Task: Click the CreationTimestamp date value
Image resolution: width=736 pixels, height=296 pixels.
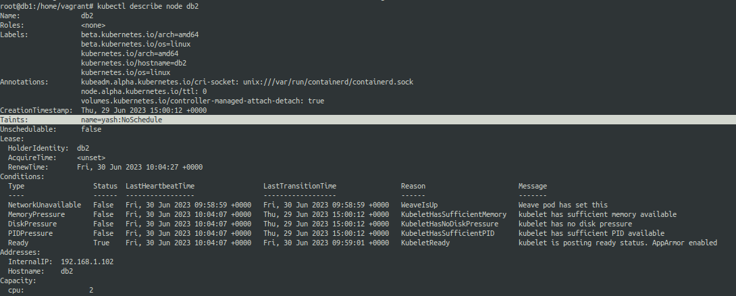Action: 144,110
